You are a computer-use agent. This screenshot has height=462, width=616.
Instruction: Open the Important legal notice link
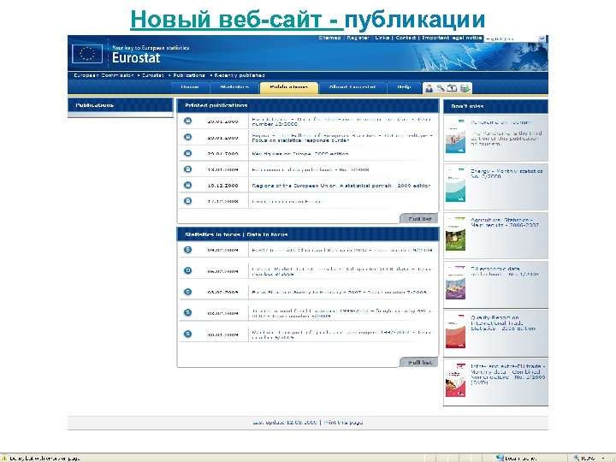coord(453,38)
